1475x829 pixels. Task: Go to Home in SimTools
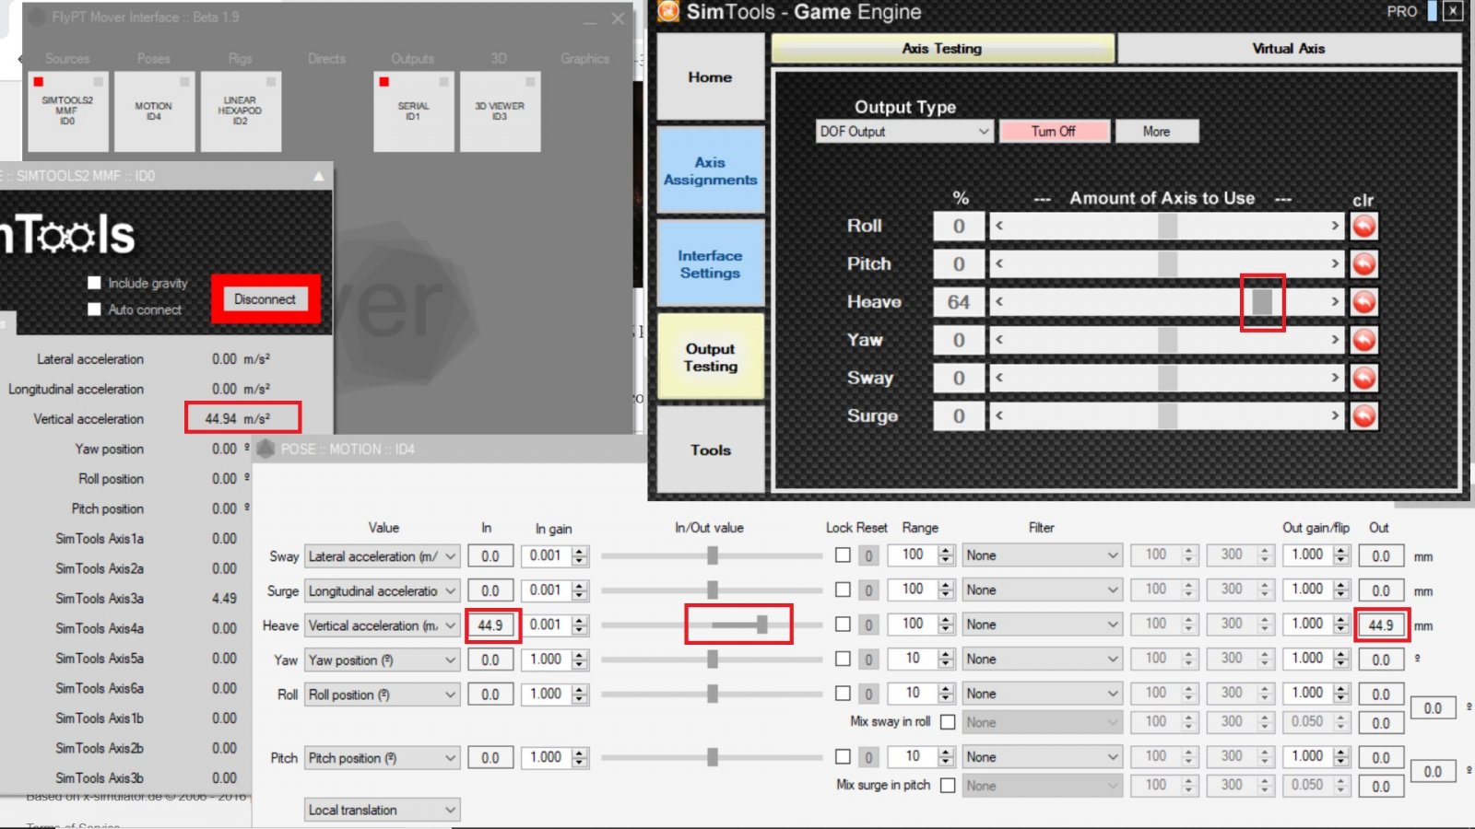click(x=710, y=77)
